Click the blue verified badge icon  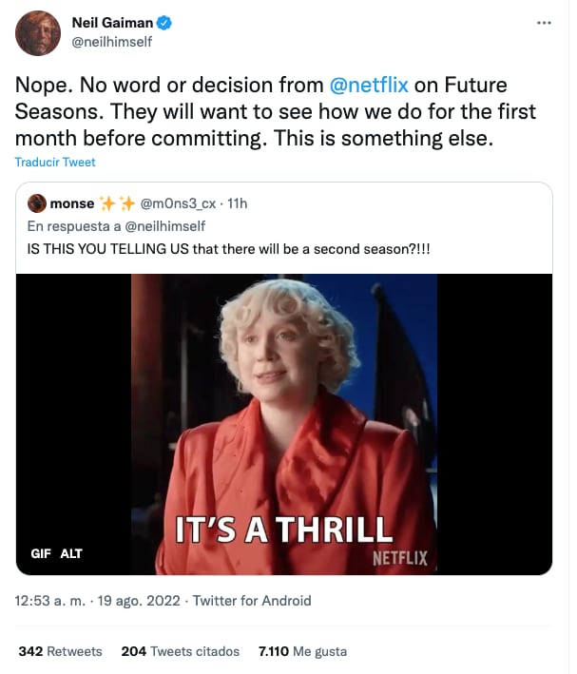pyautogui.click(x=163, y=23)
